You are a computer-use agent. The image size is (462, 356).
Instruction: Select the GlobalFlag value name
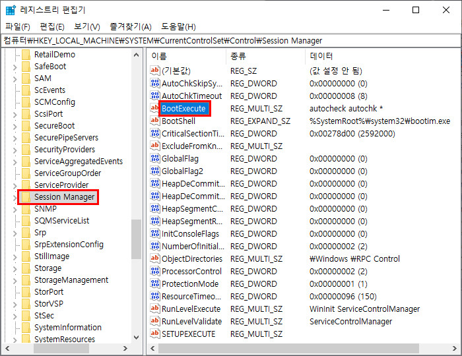[x=180, y=159]
